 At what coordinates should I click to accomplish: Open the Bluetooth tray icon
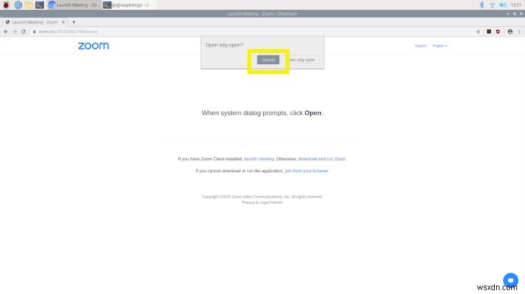click(x=481, y=5)
